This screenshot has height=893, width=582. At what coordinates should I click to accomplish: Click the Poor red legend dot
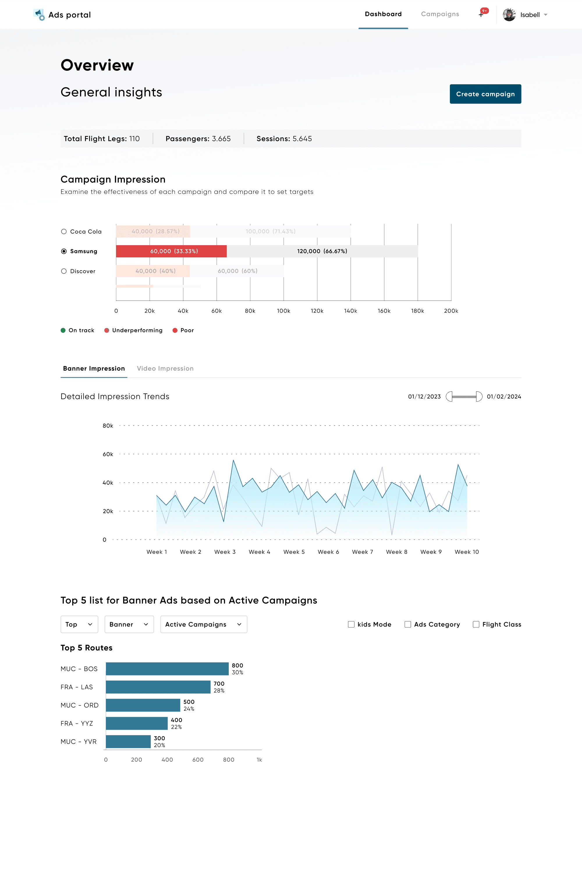175,330
